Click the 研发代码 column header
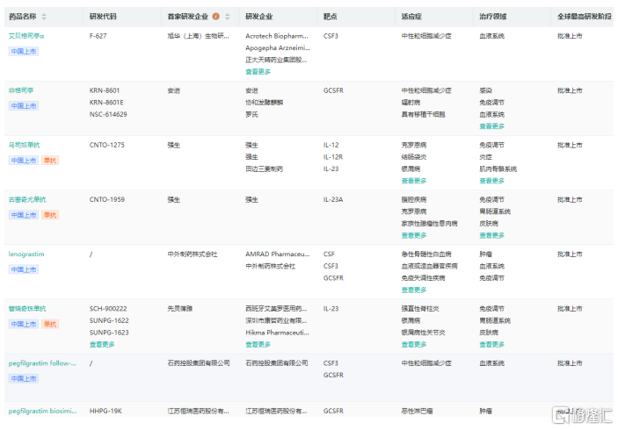 [x=103, y=17]
